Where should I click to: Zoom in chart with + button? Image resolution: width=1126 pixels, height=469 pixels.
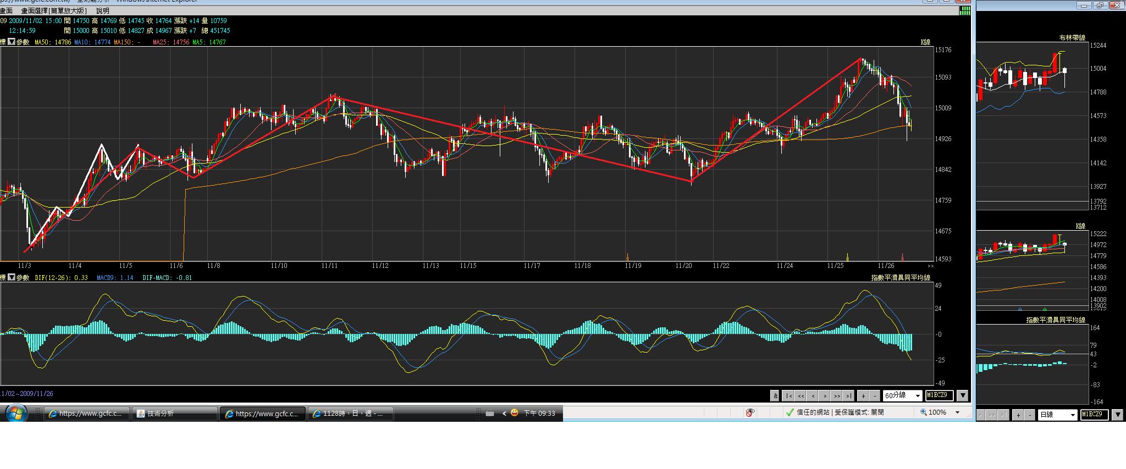[x=863, y=395]
